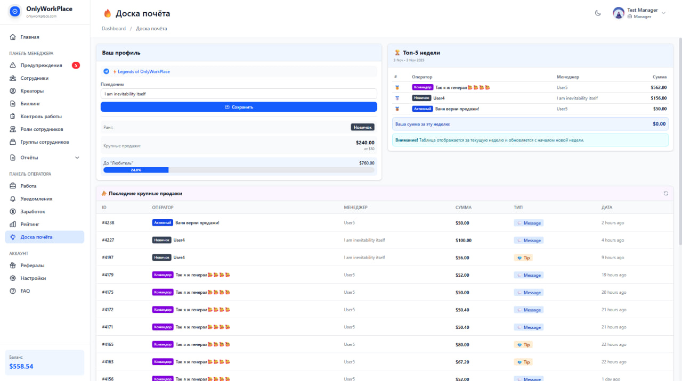Click the Уведомления bell icon
Screen dimensions: 682x381
[13, 199]
